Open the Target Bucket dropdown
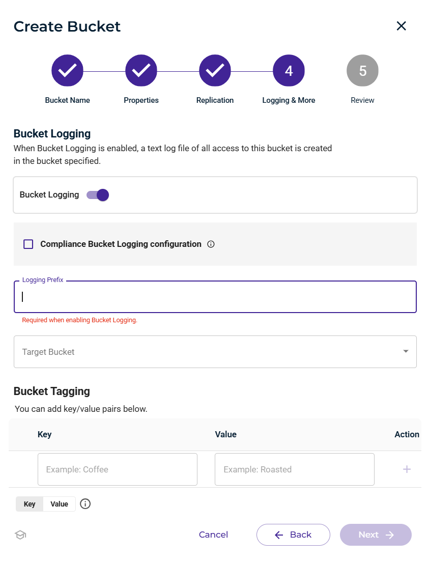 point(215,352)
